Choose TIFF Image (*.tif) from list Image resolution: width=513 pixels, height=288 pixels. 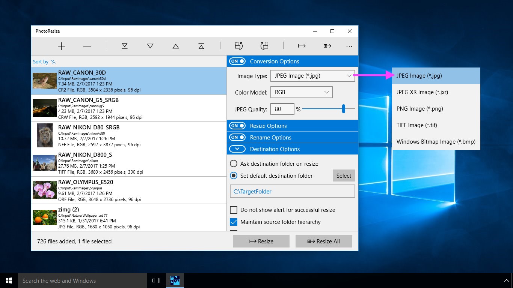click(417, 125)
